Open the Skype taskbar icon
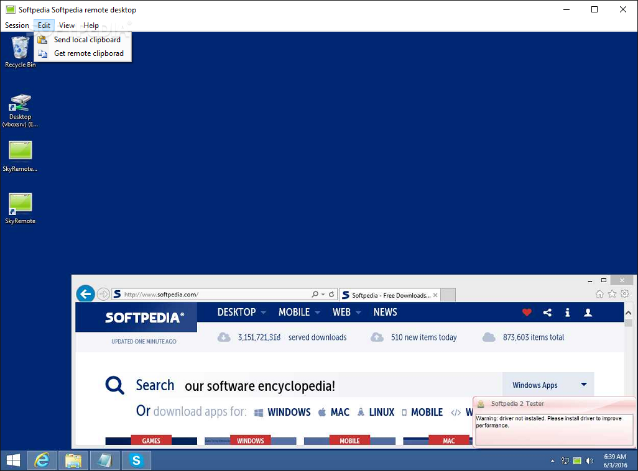Viewport: 638px width, 471px height. coord(136,460)
